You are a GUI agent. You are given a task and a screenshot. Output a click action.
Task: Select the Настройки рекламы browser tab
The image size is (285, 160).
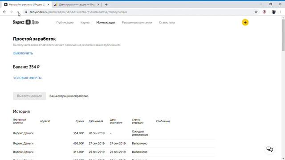pyautogui.click(x=27, y=5)
